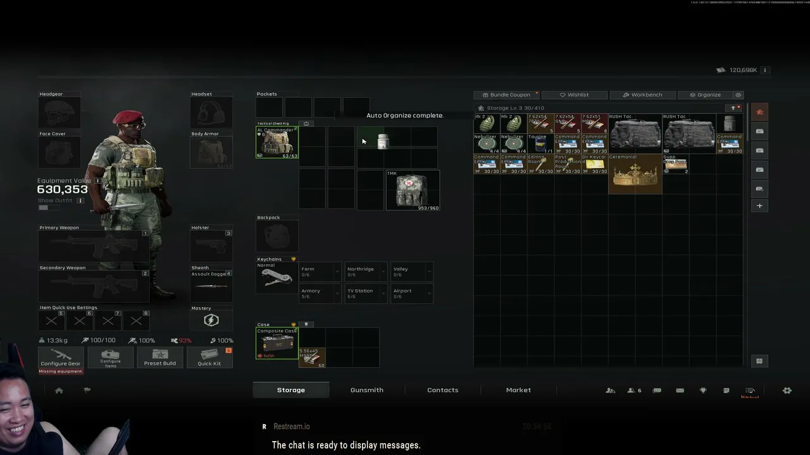Open the mission list icon in bottom bar
This screenshot has width=810, height=455.
750,391
